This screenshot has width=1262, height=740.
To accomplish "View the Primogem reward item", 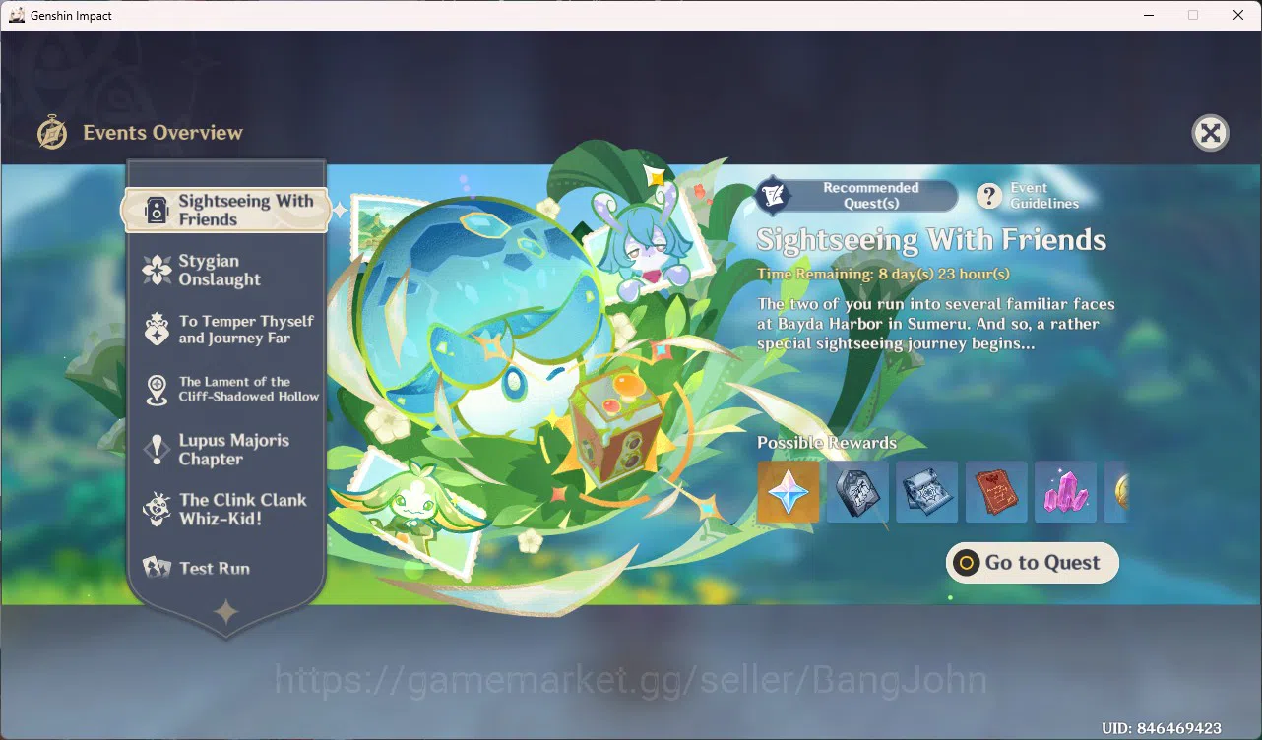I will coord(789,492).
